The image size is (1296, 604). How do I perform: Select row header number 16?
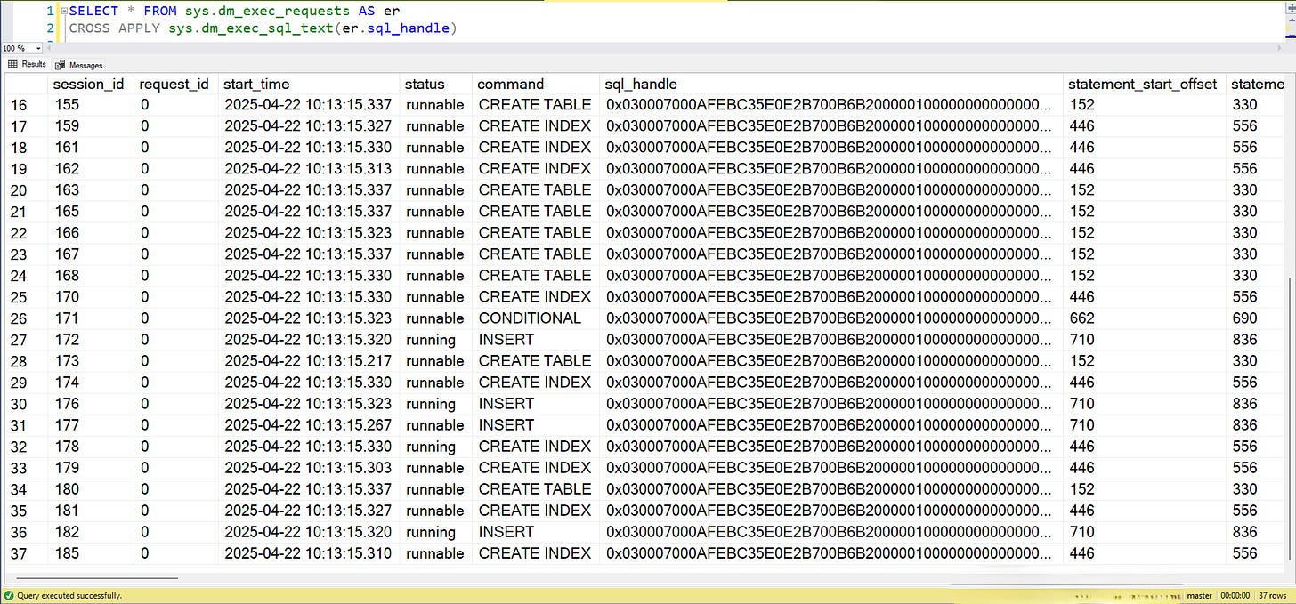(27, 105)
